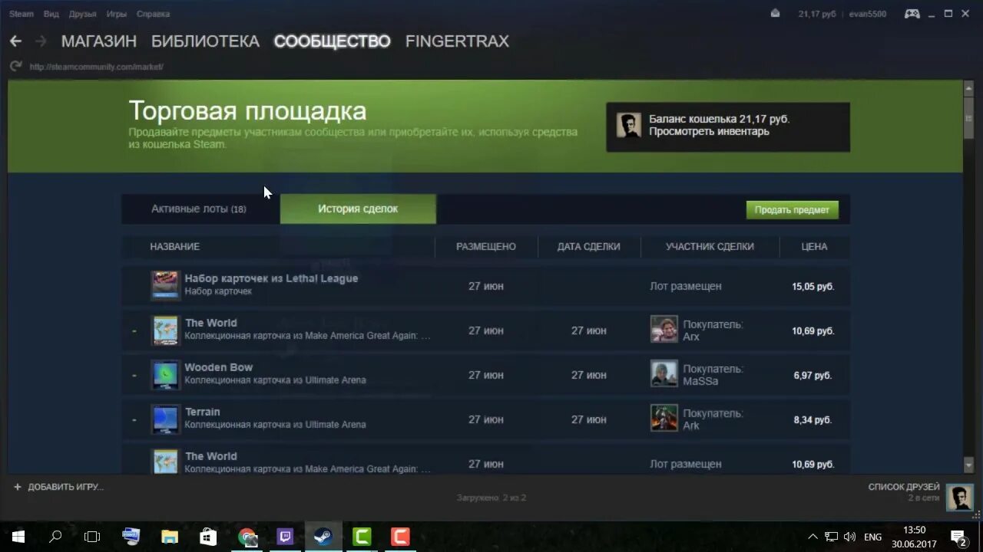Image resolution: width=983 pixels, height=552 pixels.
Task: Open the evan5500 account name at the top
Action: (x=867, y=14)
